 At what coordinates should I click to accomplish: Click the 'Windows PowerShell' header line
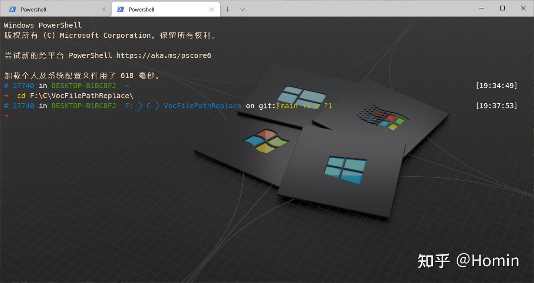click(x=43, y=25)
